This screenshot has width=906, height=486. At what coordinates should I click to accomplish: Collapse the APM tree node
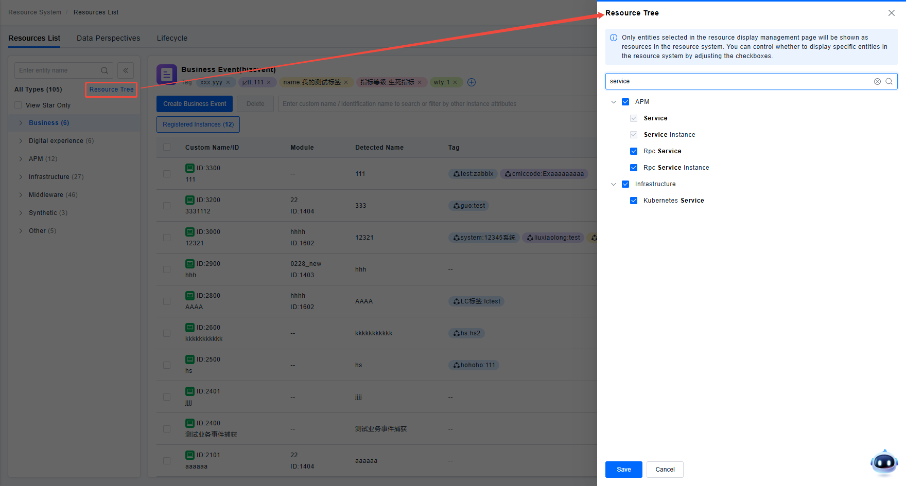coord(614,102)
